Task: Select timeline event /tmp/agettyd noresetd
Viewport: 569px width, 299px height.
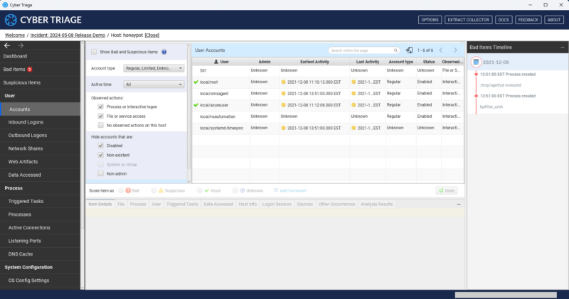Action: 501,85
